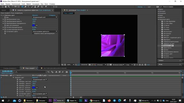Screen dimensions: 184x103
Task: Open the 'Композиция' menu
Action: tap(16, 4)
